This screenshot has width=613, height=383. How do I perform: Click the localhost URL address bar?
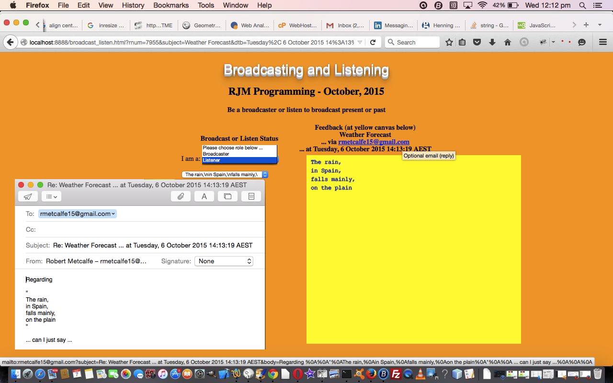point(192,42)
